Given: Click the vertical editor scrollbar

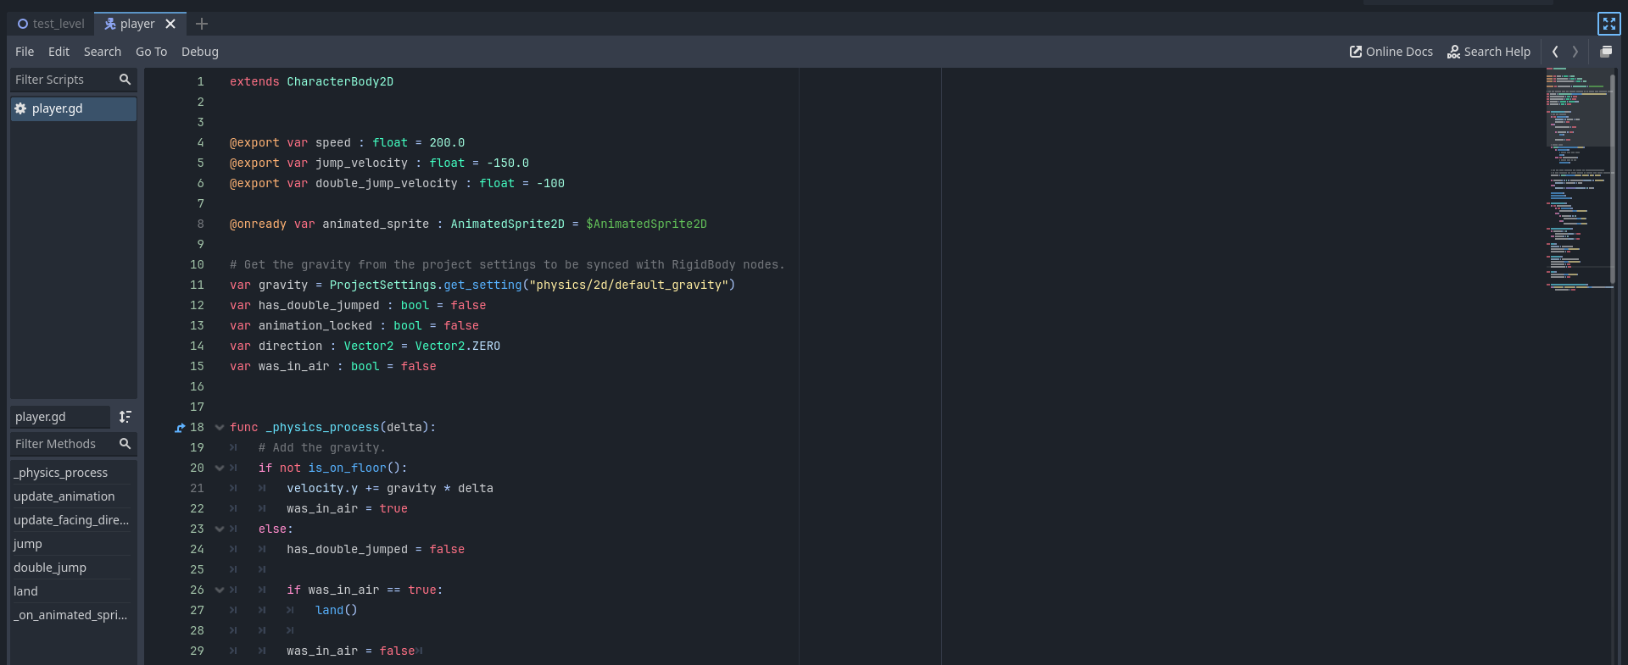Looking at the screenshot, I should (1613, 178).
